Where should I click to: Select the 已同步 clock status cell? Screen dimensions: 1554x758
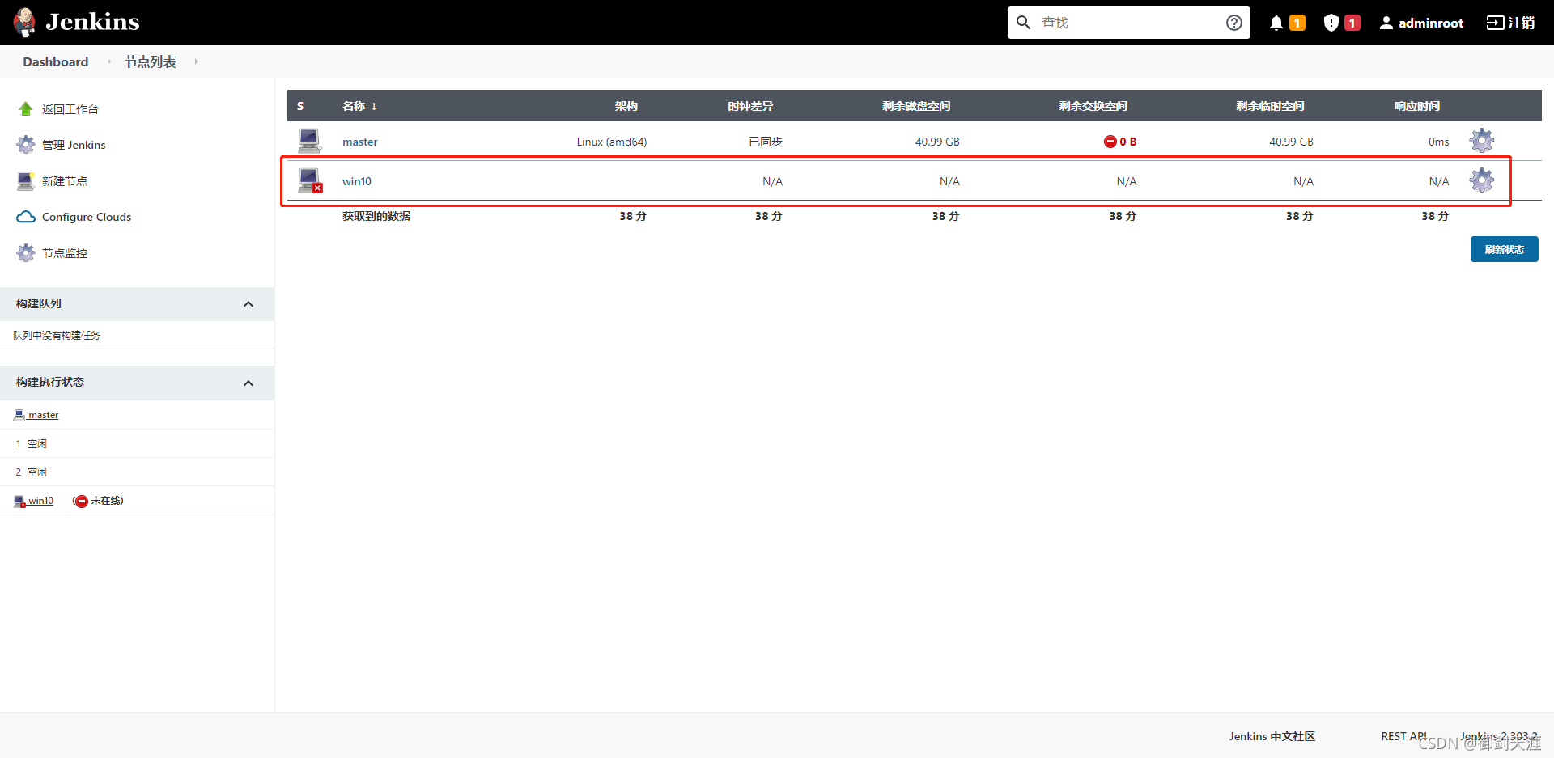(766, 142)
